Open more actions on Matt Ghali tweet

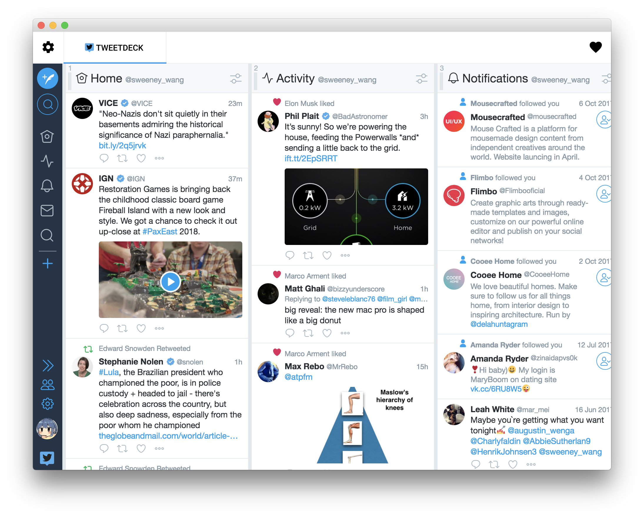[x=345, y=333]
